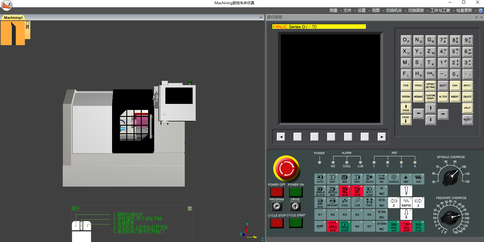This screenshot has height=242, width=484.
Task: Click the RAPID traverse button
Action: point(406,203)
